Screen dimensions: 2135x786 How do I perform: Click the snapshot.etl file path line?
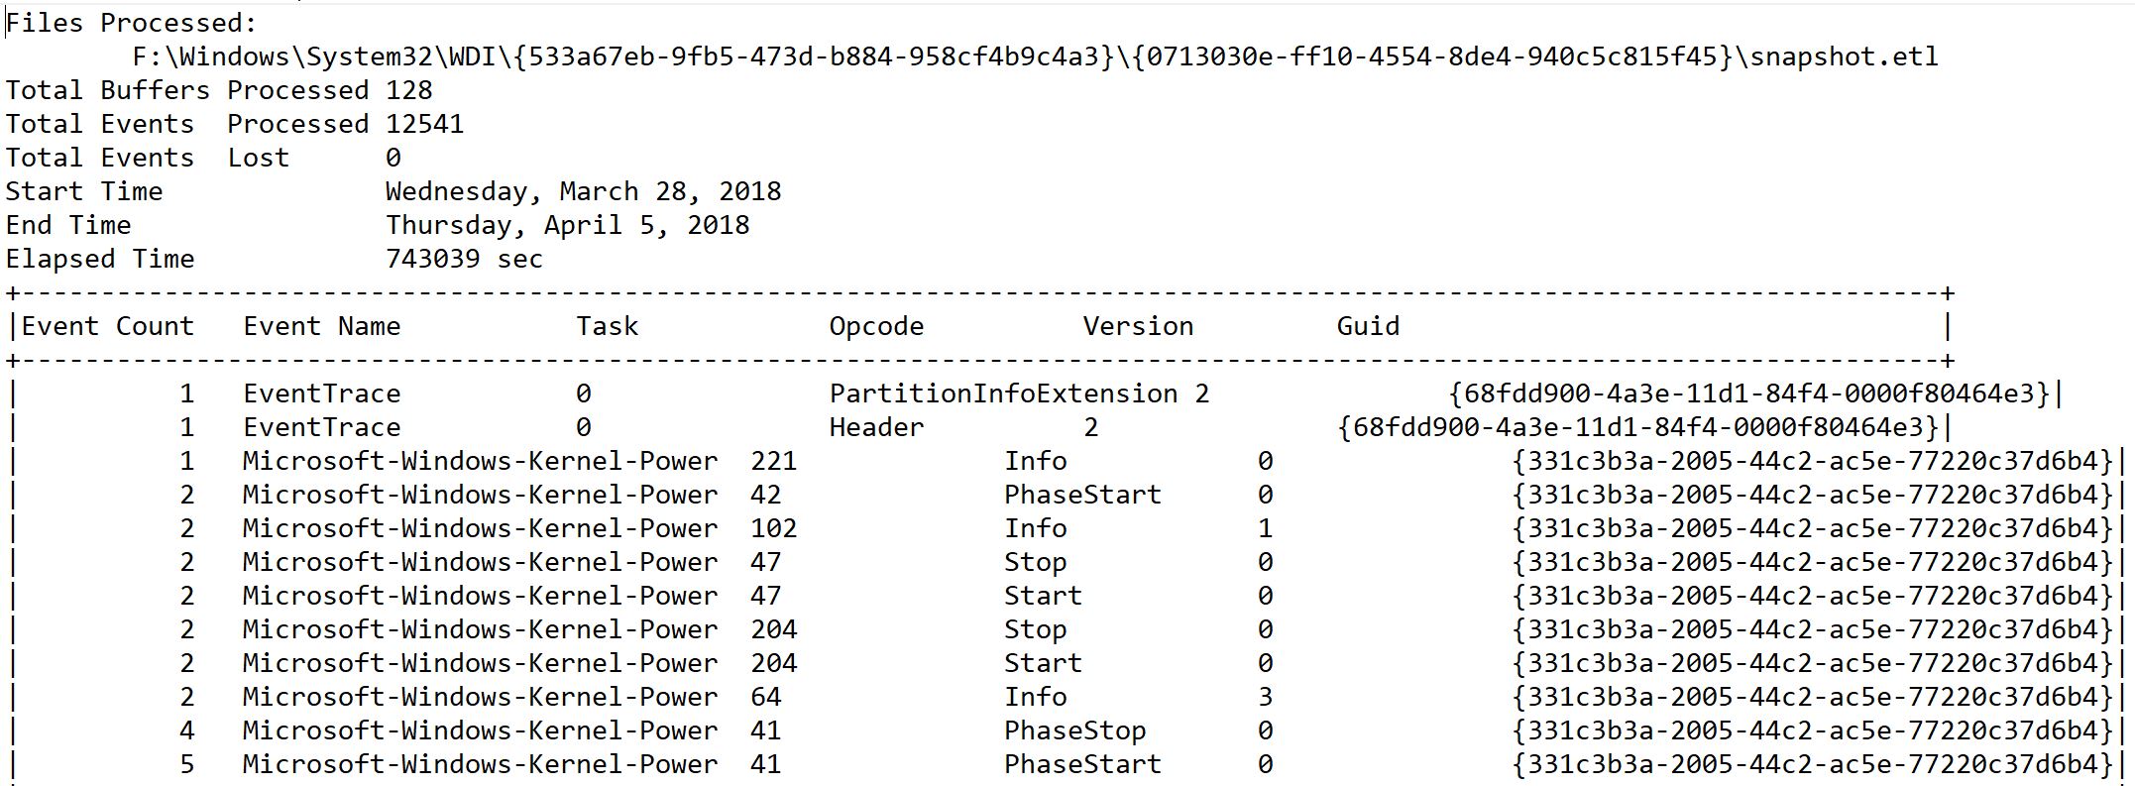(x=1035, y=56)
